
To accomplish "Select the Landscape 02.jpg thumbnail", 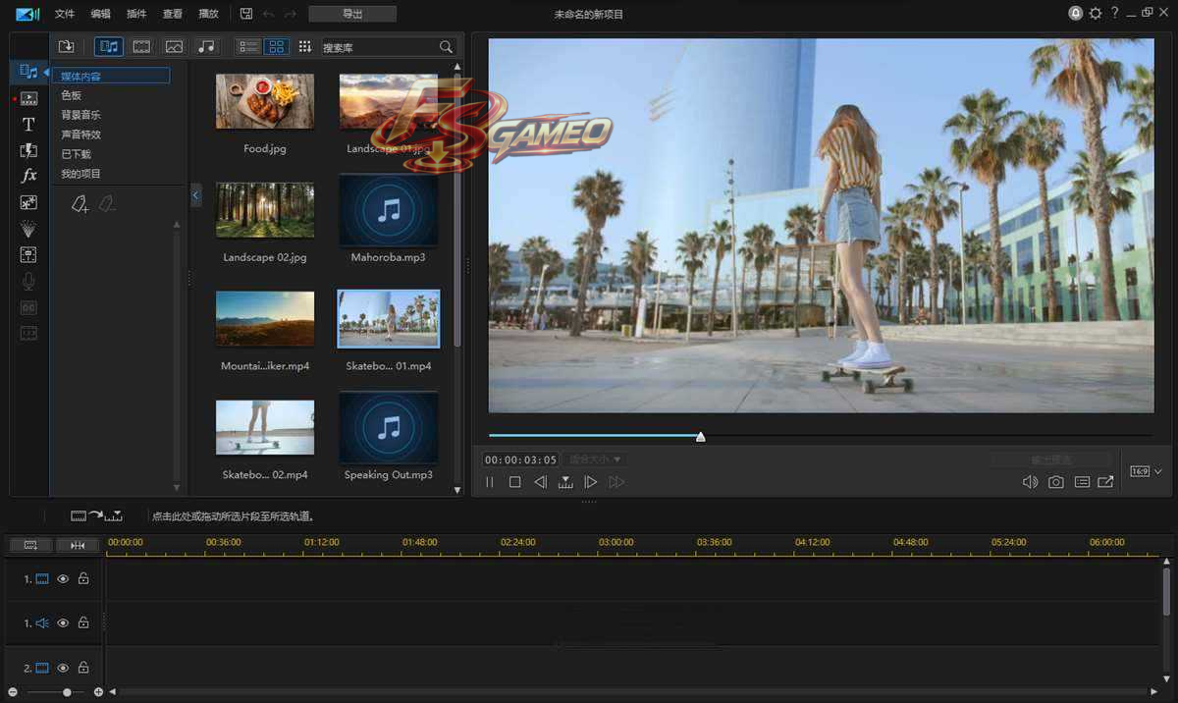I will tap(265, 210).
